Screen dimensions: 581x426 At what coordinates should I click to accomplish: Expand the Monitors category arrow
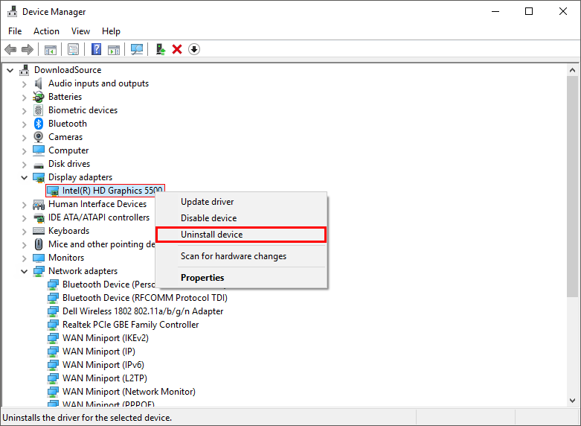[x=25, y=258]
